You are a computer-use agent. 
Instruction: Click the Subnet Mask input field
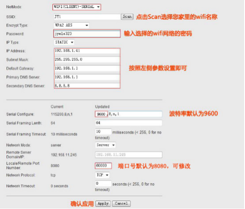coord(87,60)
